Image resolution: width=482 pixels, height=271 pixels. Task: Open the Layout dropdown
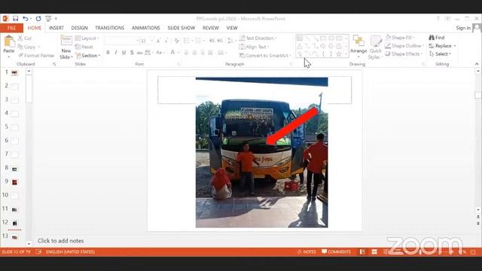[87, 38]
